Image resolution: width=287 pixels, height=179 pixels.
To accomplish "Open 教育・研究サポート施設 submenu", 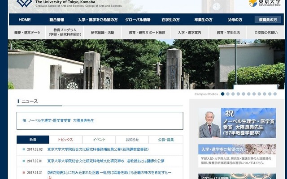I will [147, 33].
